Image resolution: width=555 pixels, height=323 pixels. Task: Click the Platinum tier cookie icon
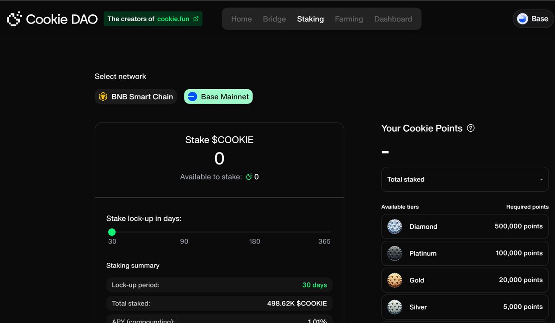coord(395,253)
